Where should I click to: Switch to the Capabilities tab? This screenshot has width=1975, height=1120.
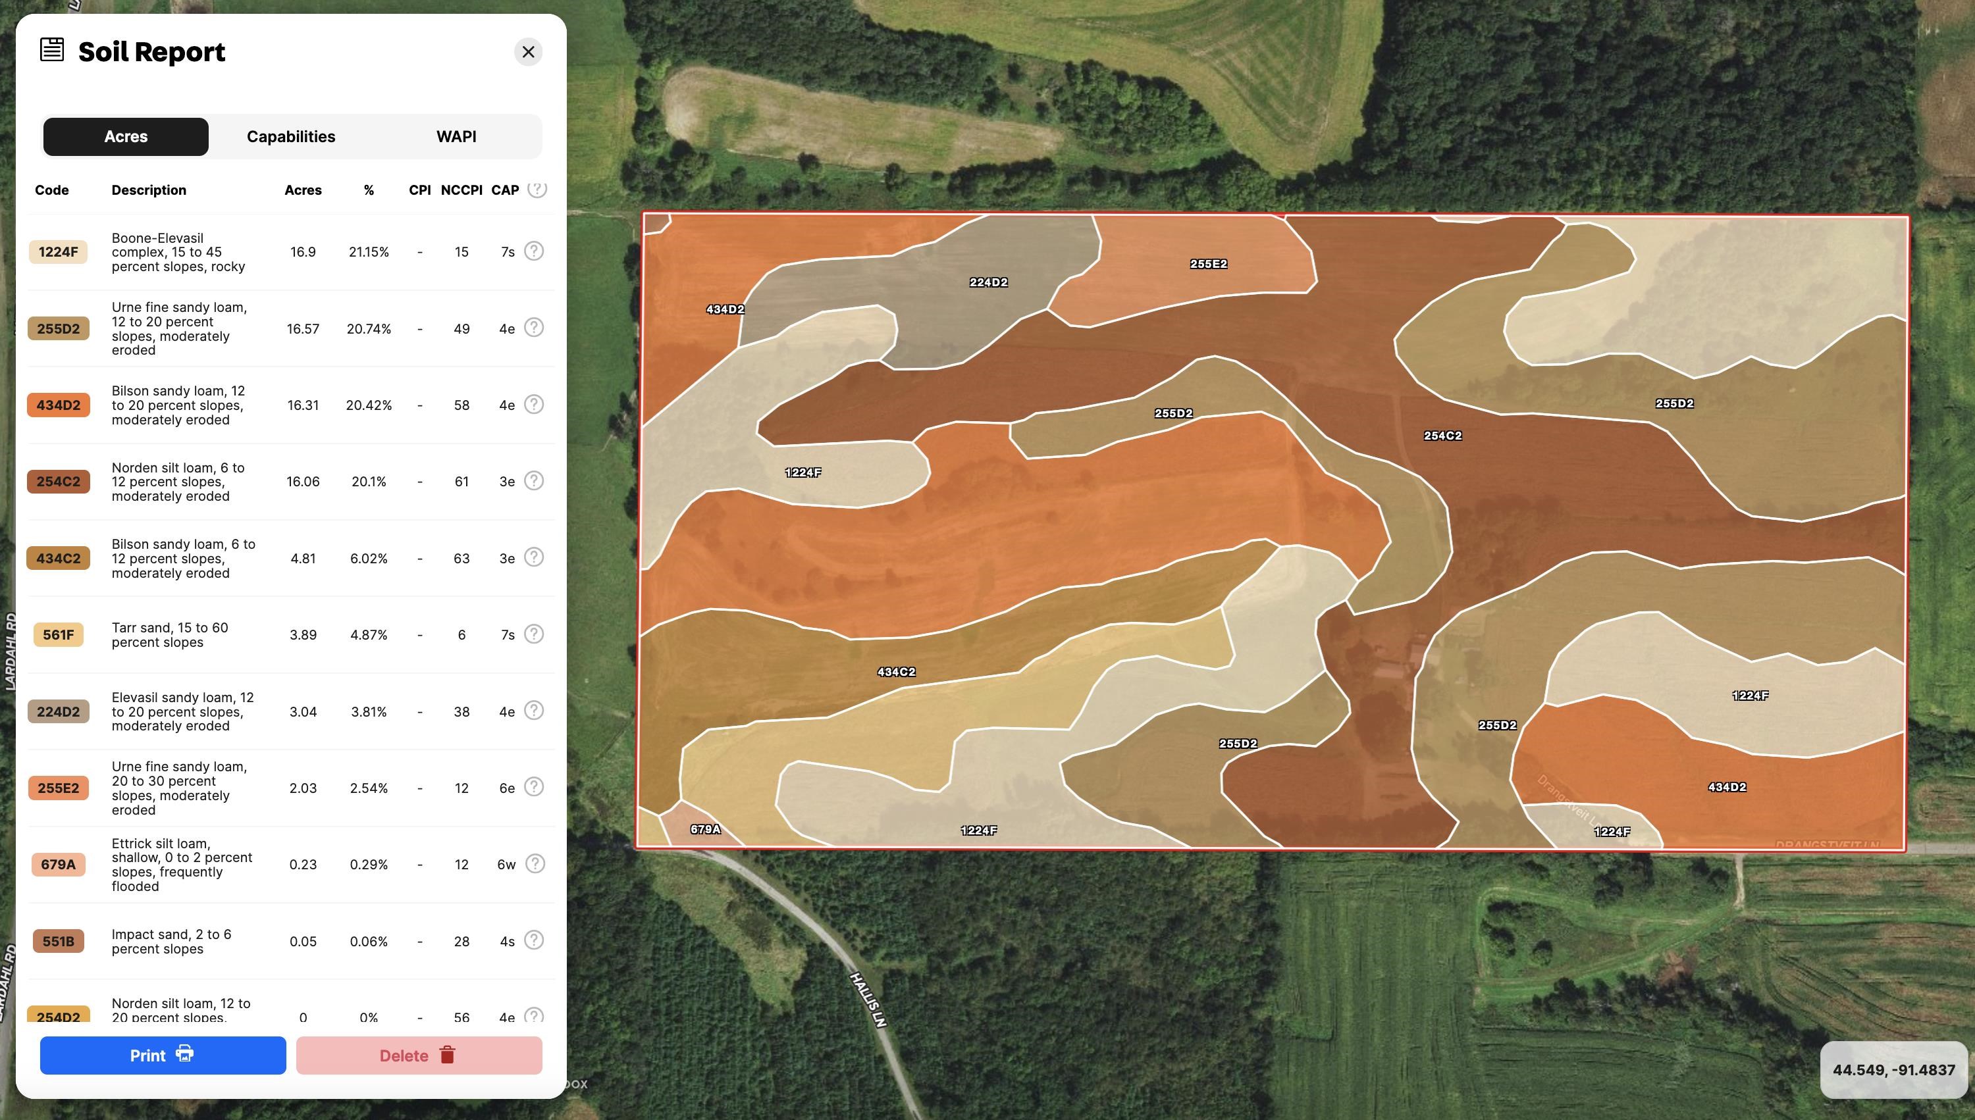[291, 136]
